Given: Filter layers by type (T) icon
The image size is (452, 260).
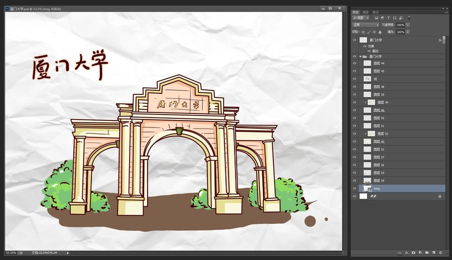Looking at the screenshot, I should pyautogui.click(x=388, y=18).
